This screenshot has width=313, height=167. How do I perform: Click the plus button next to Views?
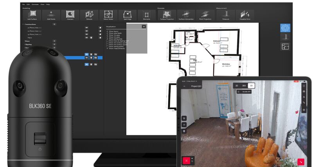pyautogui.click(x=54, y=41)
